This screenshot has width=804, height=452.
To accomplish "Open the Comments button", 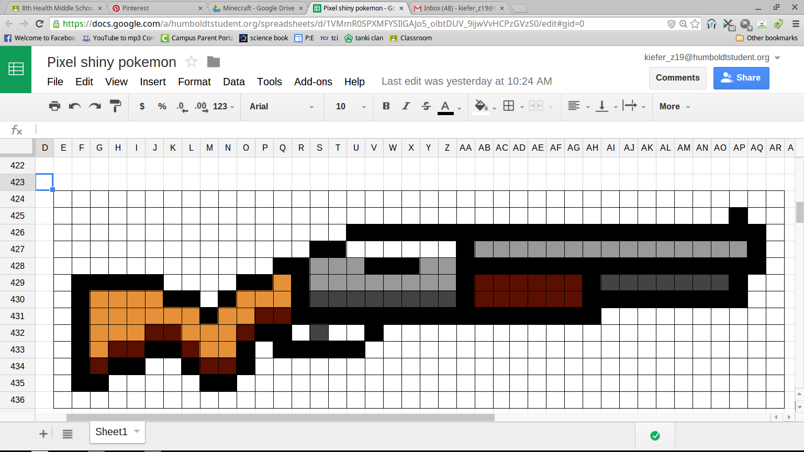I will [677, 78].
